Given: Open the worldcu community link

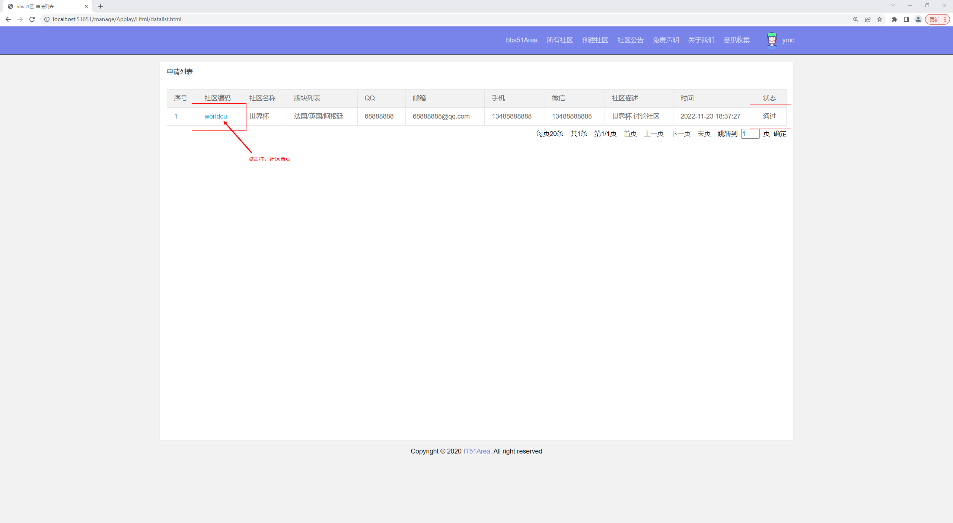Looking at the screenshot, I should (216, 116).
